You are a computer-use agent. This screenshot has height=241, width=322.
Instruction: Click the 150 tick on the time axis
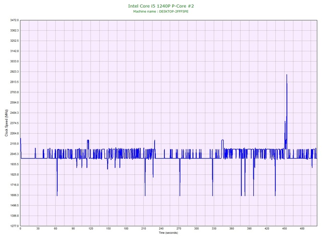point(109,229)
